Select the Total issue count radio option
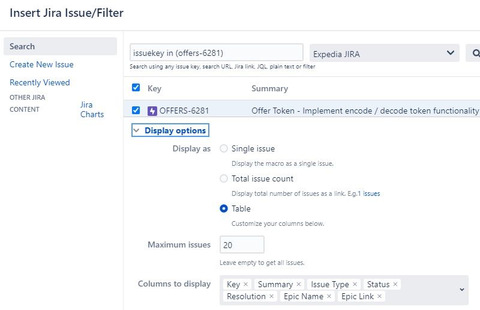This screenshot has width=480, height=310. (x=224, y=178)
